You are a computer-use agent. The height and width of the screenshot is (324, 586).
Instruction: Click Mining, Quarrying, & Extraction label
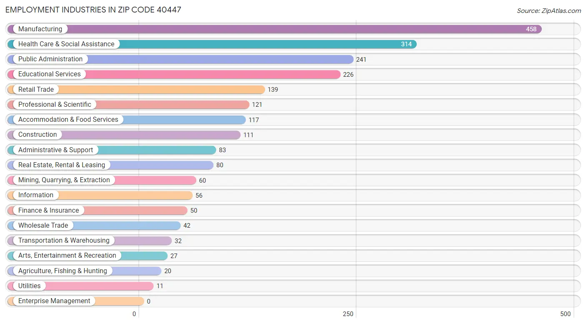pos(64,180)
